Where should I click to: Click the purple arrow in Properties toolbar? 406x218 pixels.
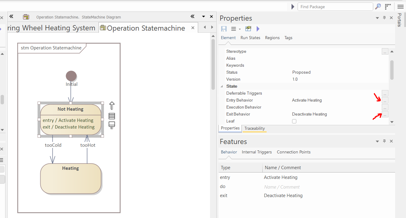(258, 29)
